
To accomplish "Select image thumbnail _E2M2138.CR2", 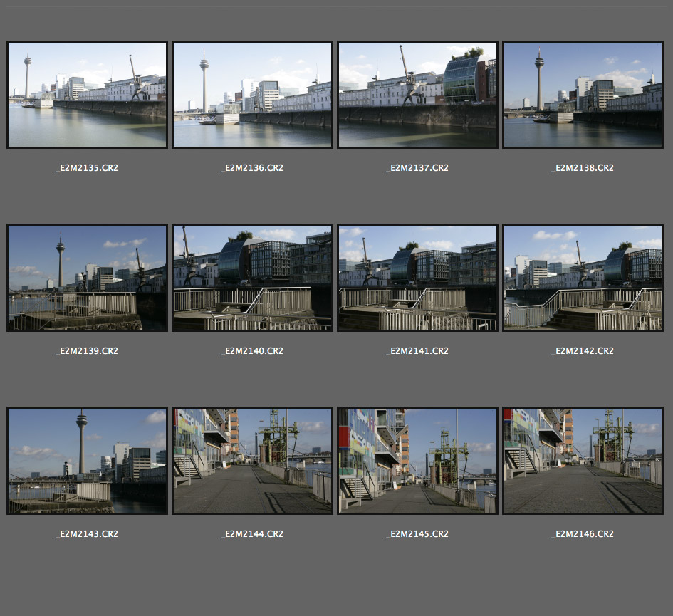I will tap(583, 95).
